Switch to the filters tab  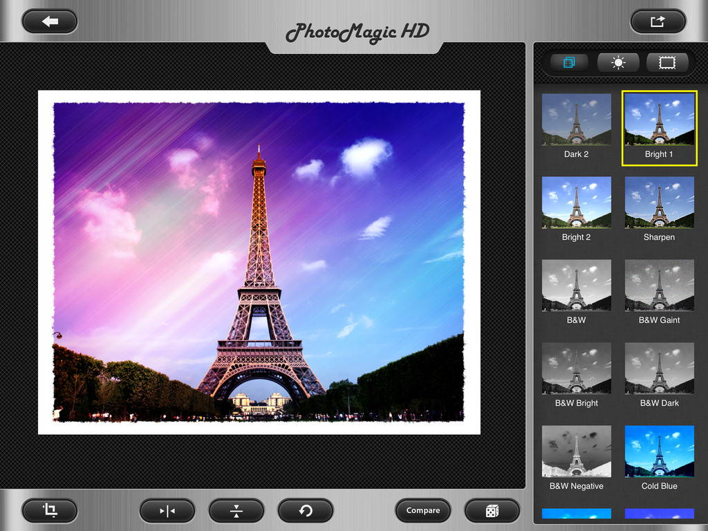tap(569, 62)
